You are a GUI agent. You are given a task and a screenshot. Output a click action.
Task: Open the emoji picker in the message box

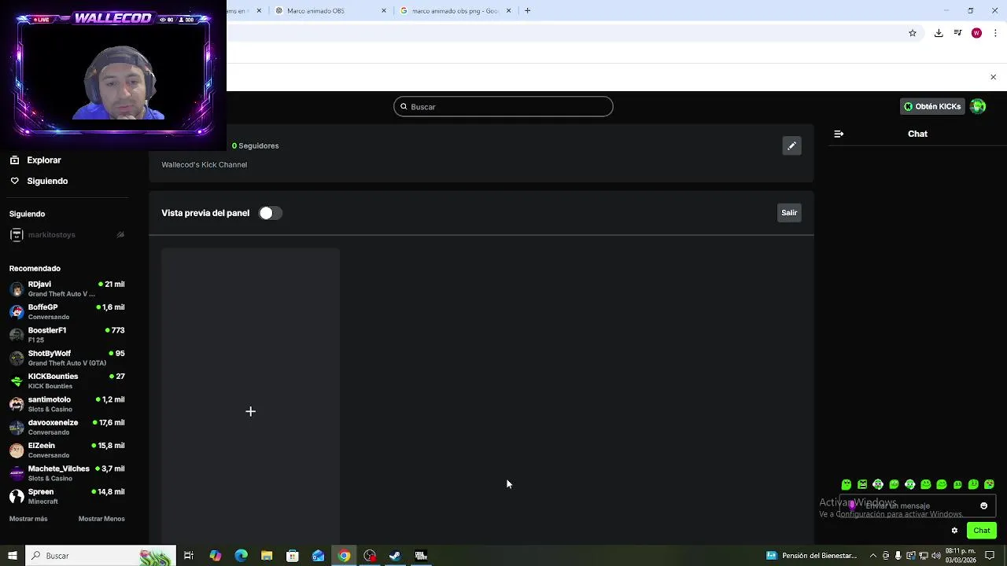[x=983, y=505]
